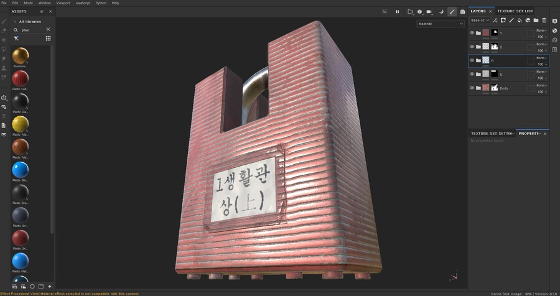This screenshot has width=560, height=296.
Task: Expand the 'All libraries' chevron
Action: [x=15, y=22]
